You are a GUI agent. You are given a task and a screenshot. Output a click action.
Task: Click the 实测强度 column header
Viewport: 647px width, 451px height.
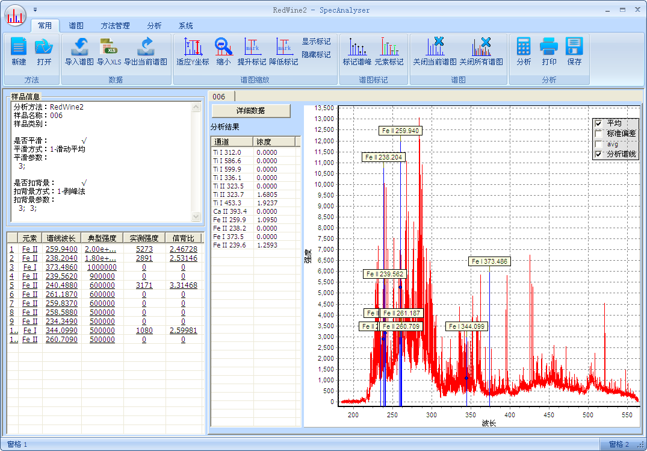tap(144, 238)
